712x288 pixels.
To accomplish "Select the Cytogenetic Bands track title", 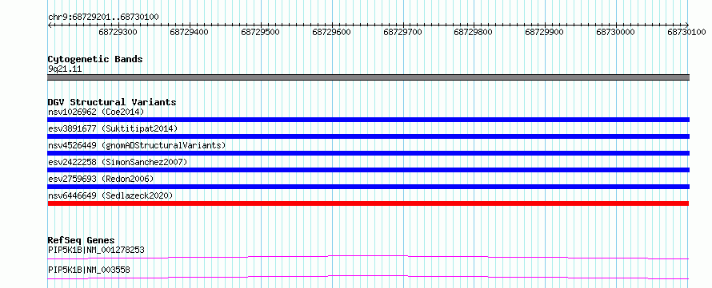I will pyautogui.click(x=95, y=59).
